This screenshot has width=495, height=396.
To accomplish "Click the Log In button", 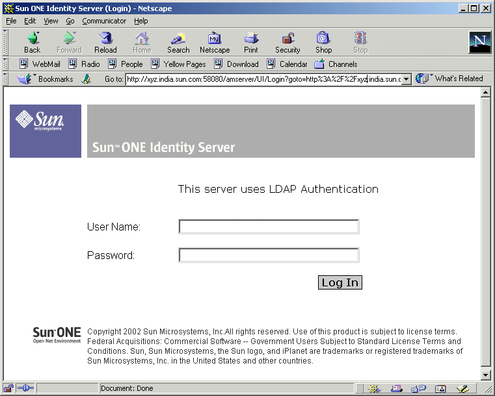I will click(x=340, y=282).
